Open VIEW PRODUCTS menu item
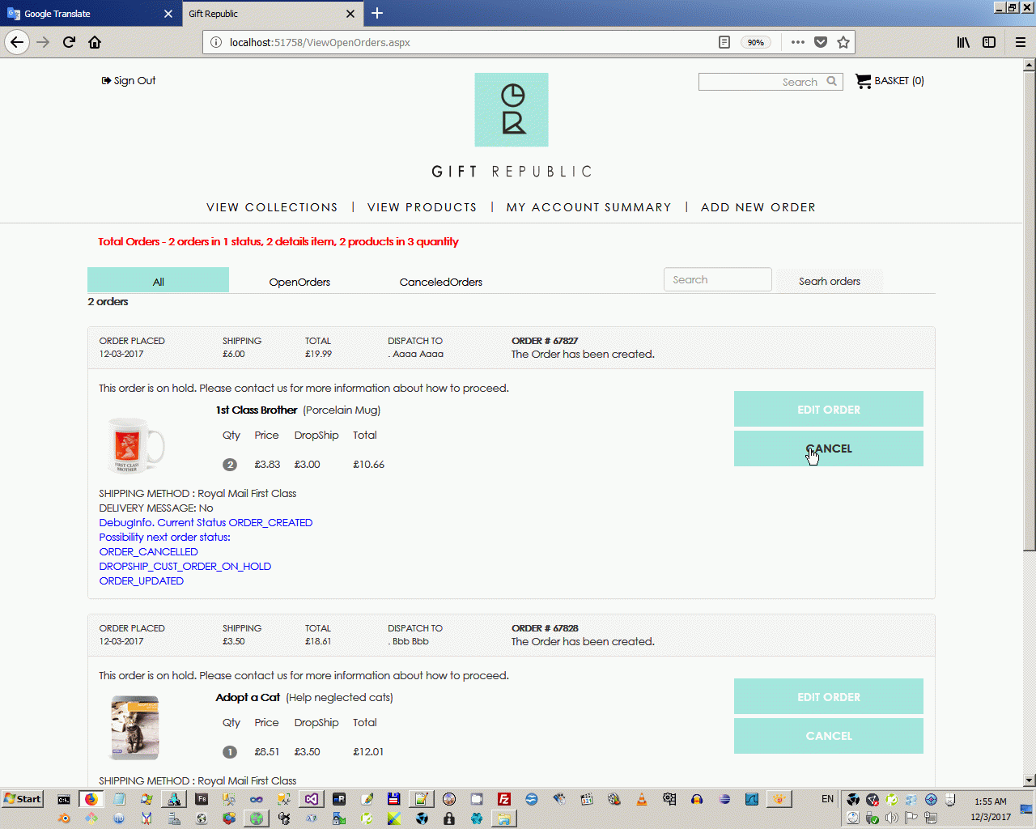 [422, 207]
